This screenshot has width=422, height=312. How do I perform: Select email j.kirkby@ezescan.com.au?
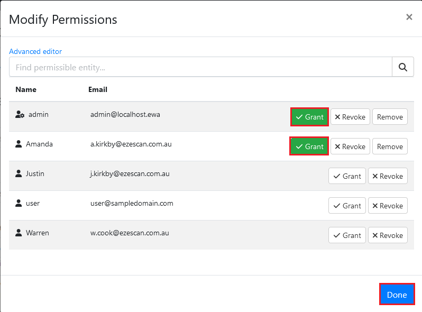point(130,174)
